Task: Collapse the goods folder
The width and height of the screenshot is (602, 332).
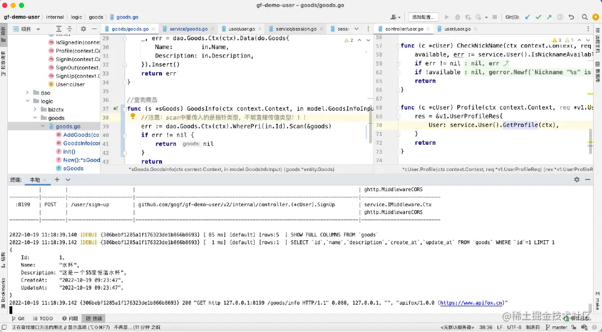Action: [35, 118]
